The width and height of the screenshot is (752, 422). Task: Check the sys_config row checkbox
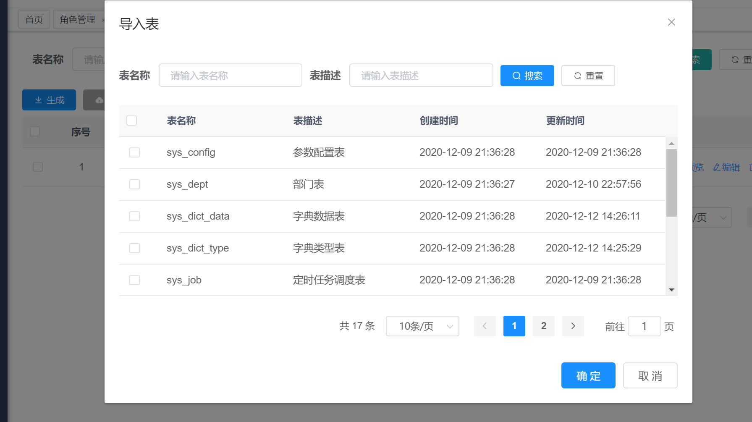pos(134,152)
